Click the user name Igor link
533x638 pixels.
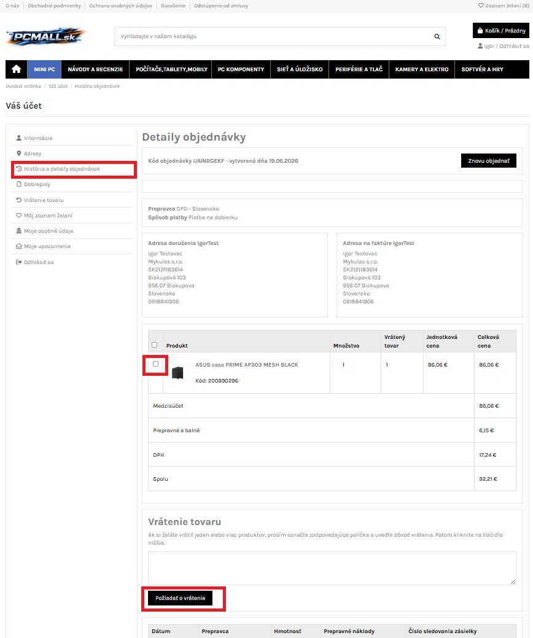click(486, 46)
